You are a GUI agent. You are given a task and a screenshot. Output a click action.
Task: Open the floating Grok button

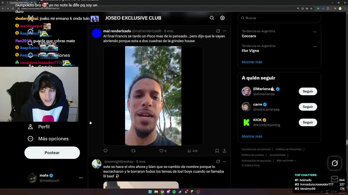click(335, 163)
